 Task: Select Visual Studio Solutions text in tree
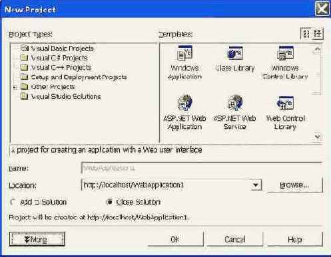(66, 96)
